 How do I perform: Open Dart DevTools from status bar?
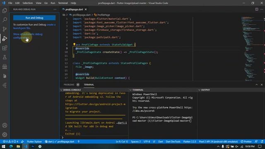pos(173,142)
